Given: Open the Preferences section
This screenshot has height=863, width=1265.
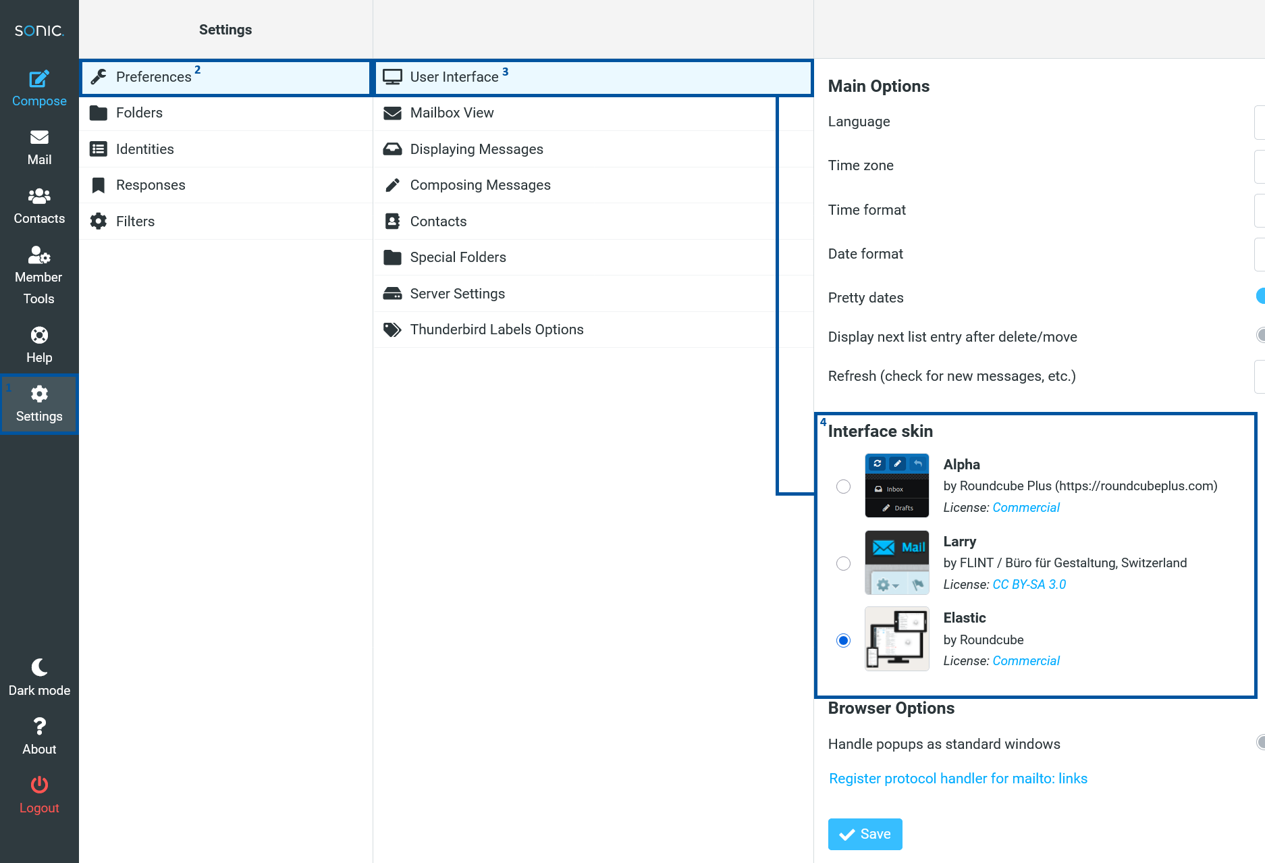Looking at the screenshot, I should tap(225, 78).
